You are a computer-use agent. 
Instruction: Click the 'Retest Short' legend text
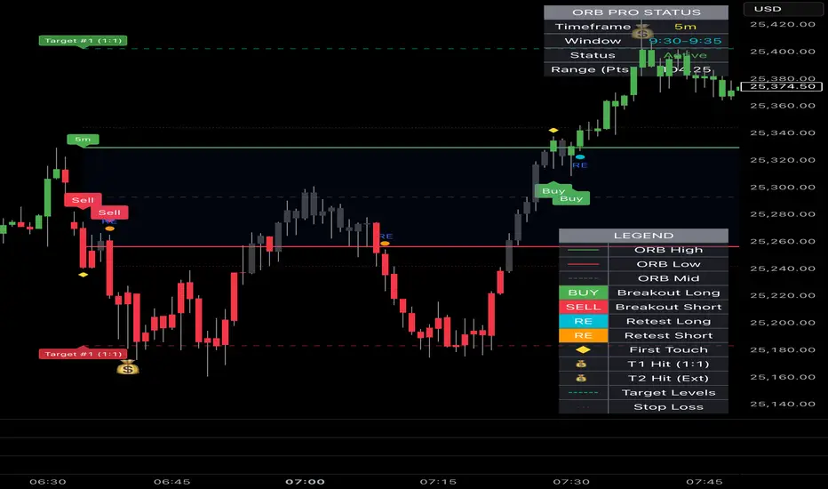(x=668, y=335)
